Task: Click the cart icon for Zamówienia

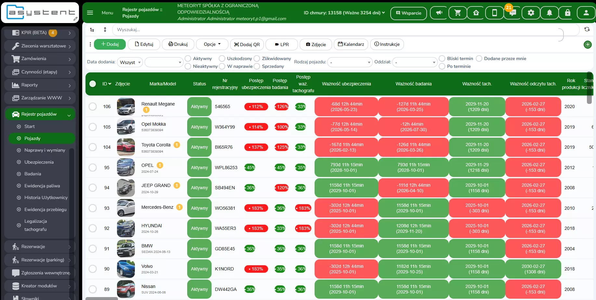Action: pyautogui.click(x=16, y=59)
